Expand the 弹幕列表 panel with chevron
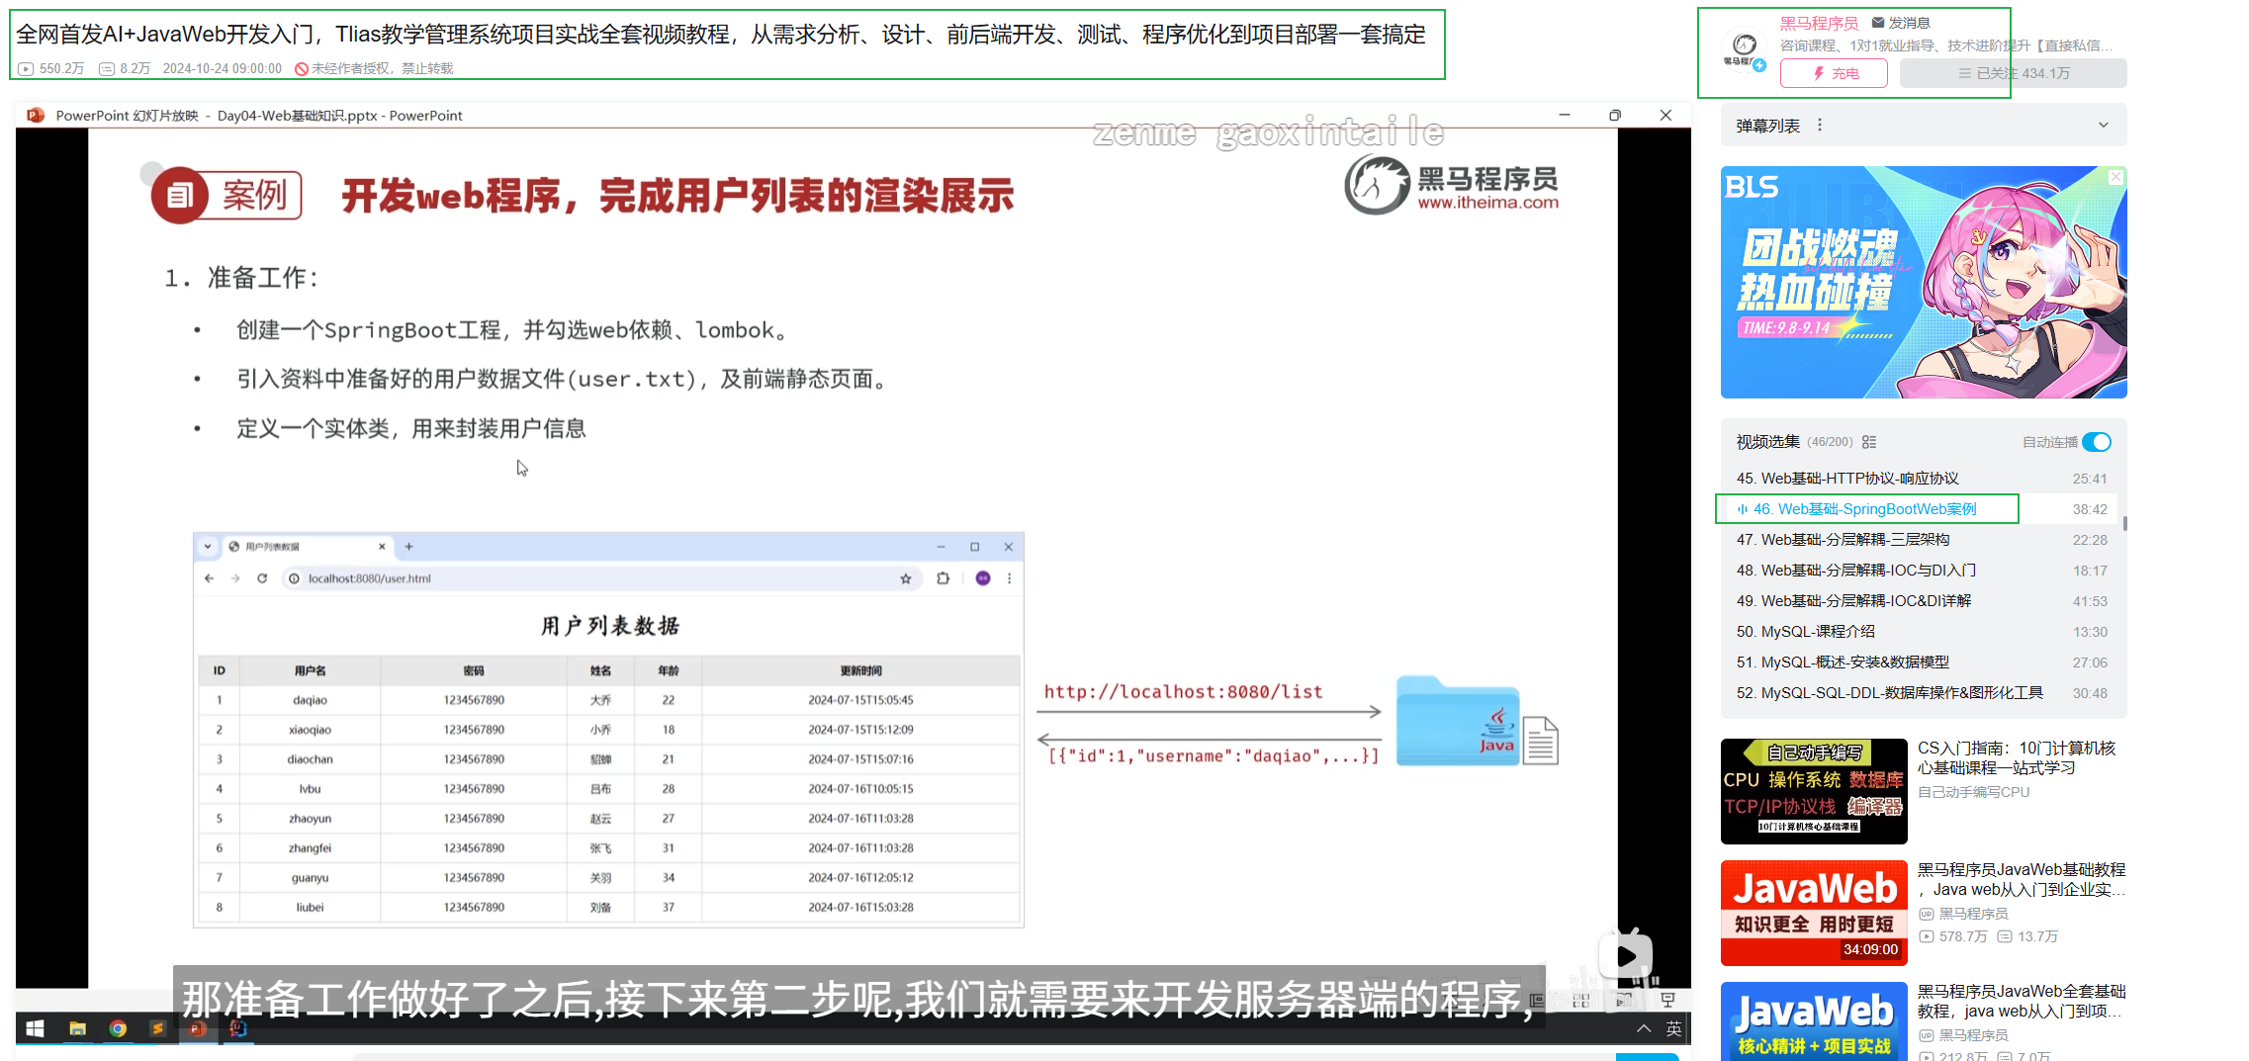 [2104, 126]
